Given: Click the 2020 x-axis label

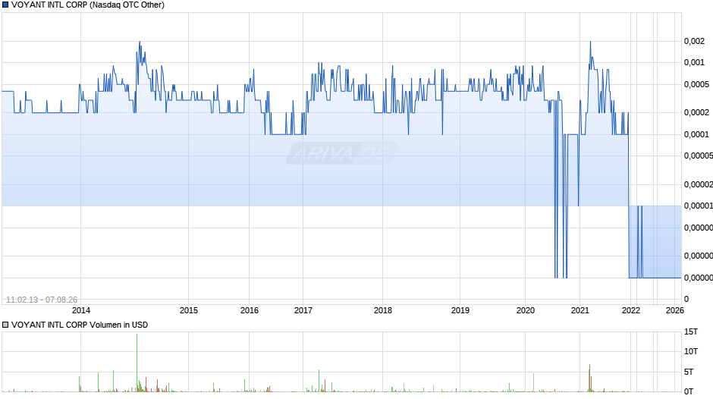Looking at the screenshot, I should (x=526, y=310).
